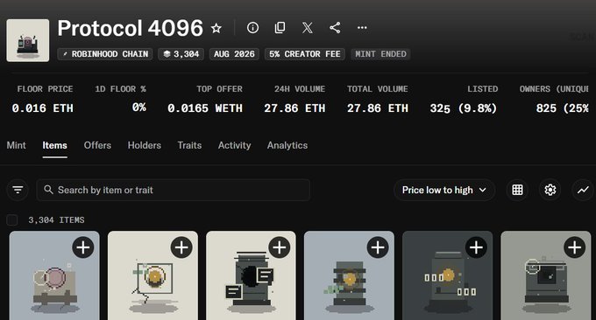Screen dimensions: 596x320
Task: Open the price chart icon
Action: coord(583,190)
